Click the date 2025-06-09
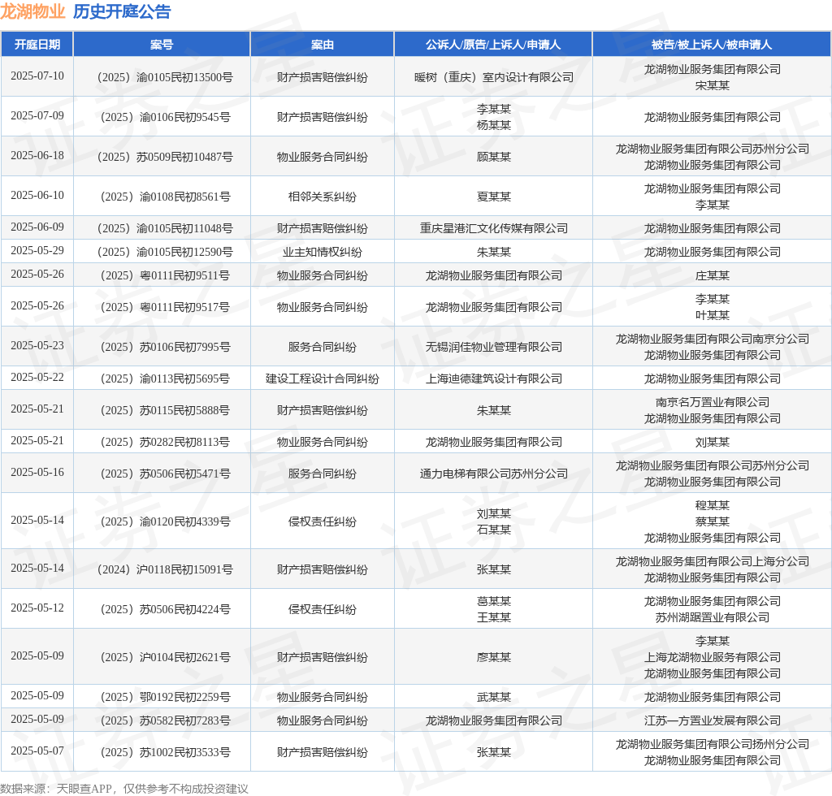This screenshot has height=796, width=832. [x=37, y=227]
